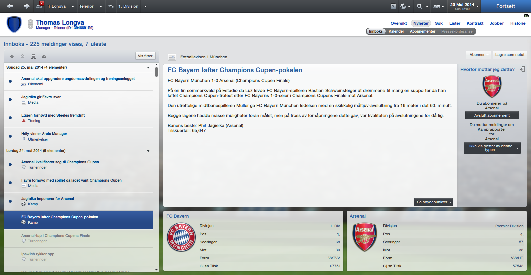Toggle unread dot on Høly vinner Årets Manager

click(10, 136)
